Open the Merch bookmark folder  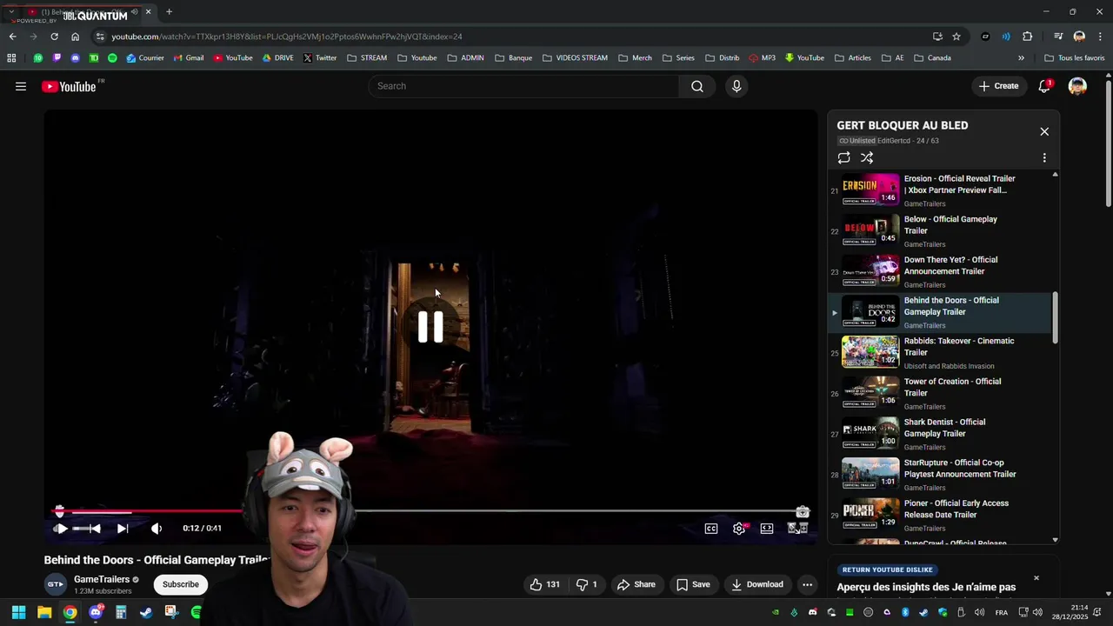click(x=636, y=58)
